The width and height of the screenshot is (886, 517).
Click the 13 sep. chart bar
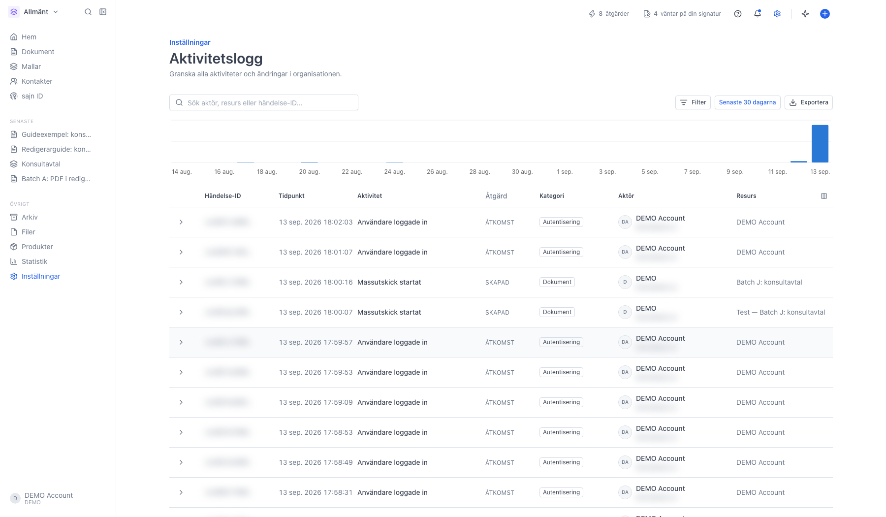(x=820, y=143)
